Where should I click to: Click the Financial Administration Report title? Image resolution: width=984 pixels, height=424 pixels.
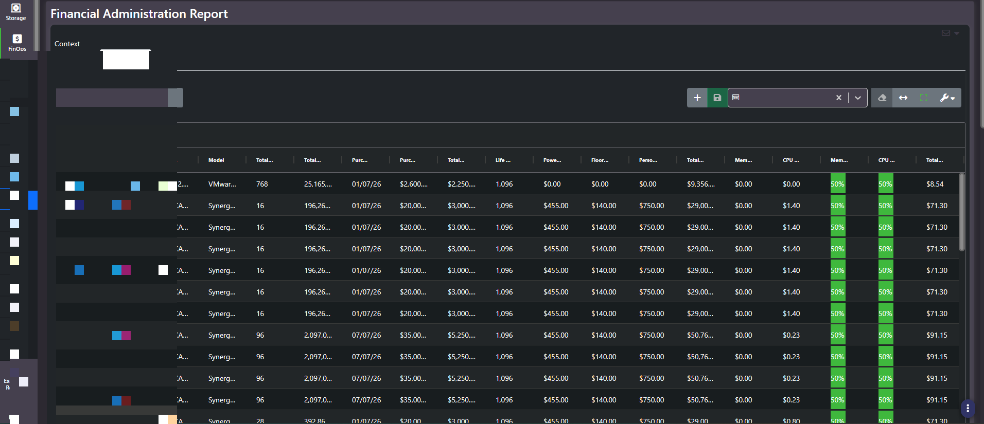[x=139, y=14]
